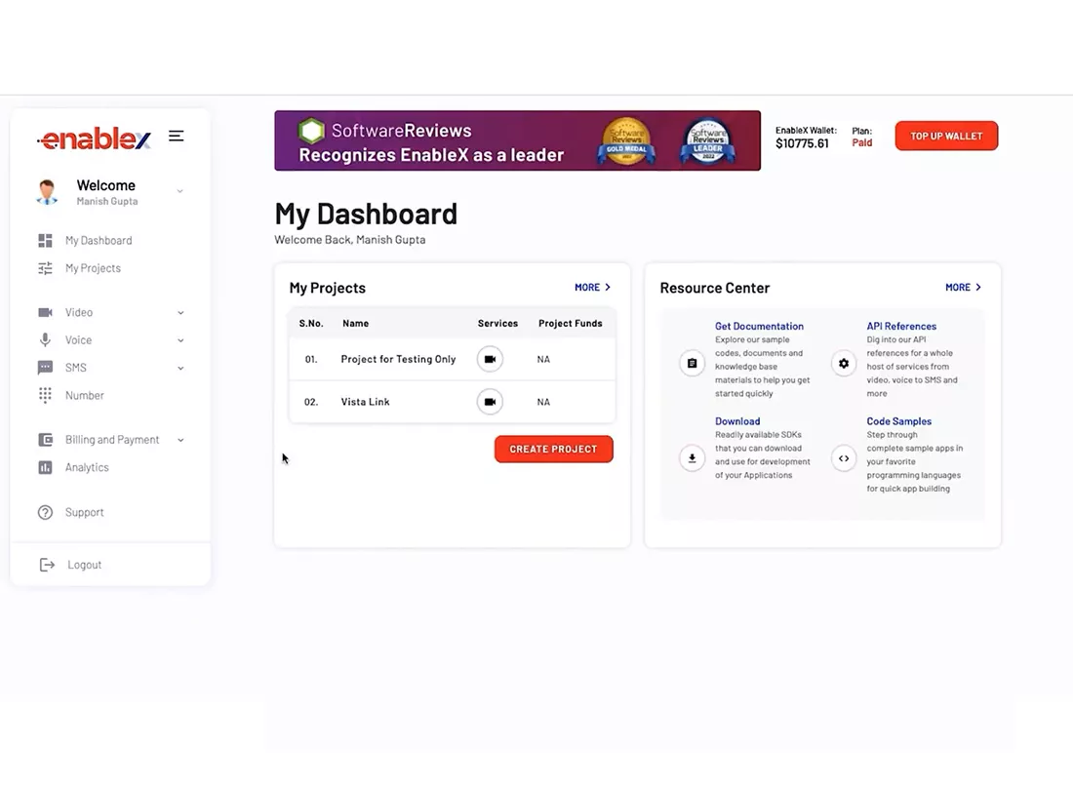Click NA funds for Project for Testing Only
The image size is (1073, 790).
543,359
